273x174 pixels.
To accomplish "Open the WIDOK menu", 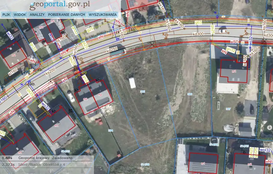I will point(20,15).
